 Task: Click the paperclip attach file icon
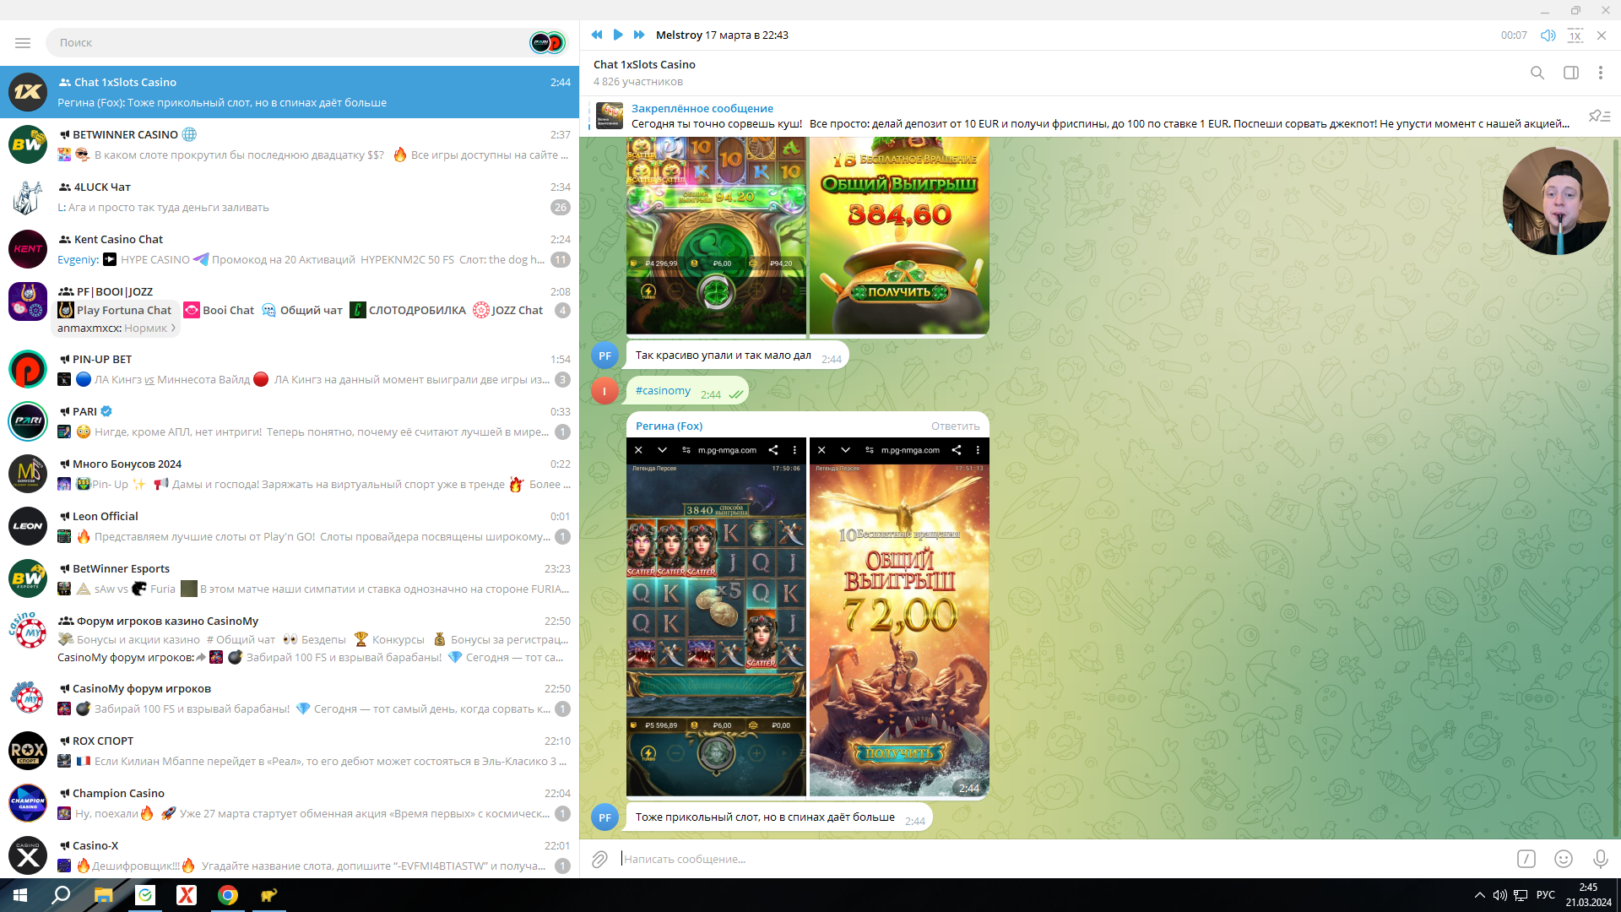point(599,859)
